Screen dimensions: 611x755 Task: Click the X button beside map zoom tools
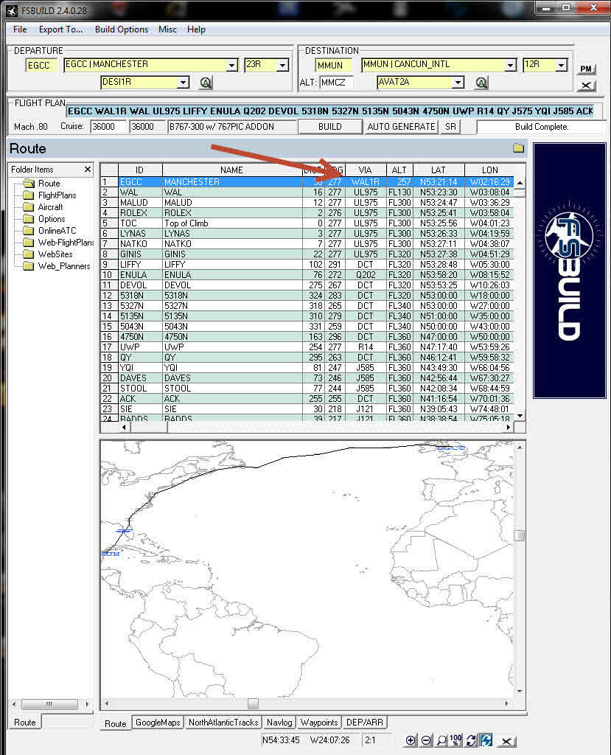pos(506,741)
